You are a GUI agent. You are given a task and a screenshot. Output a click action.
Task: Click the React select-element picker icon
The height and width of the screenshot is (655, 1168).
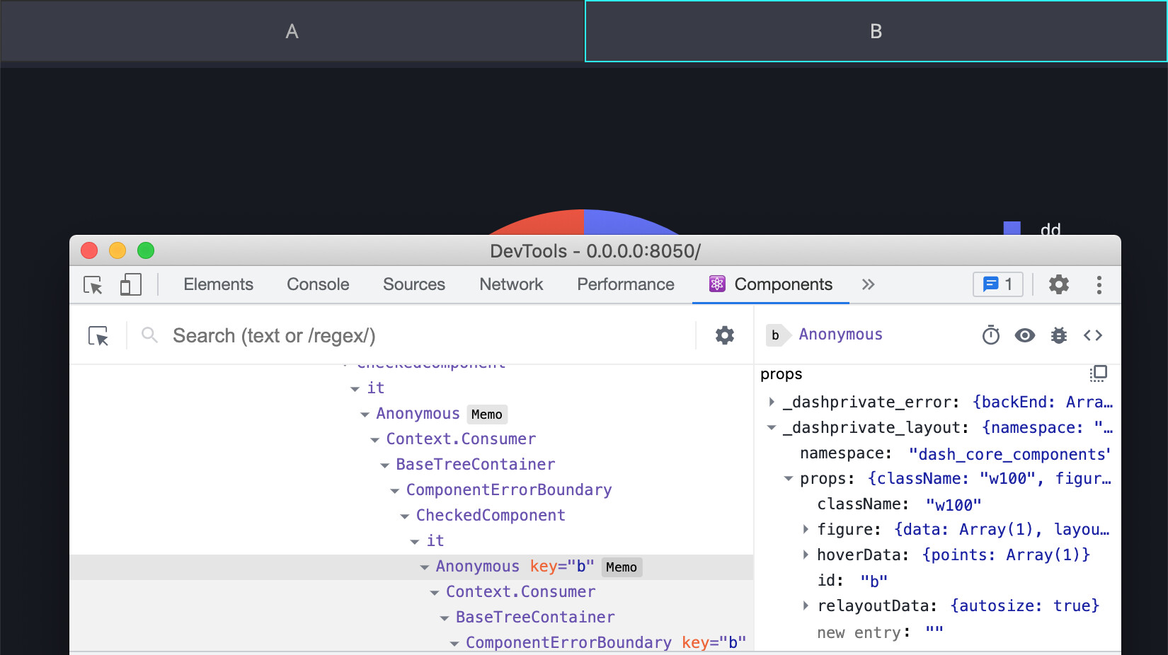click(98, 335)
